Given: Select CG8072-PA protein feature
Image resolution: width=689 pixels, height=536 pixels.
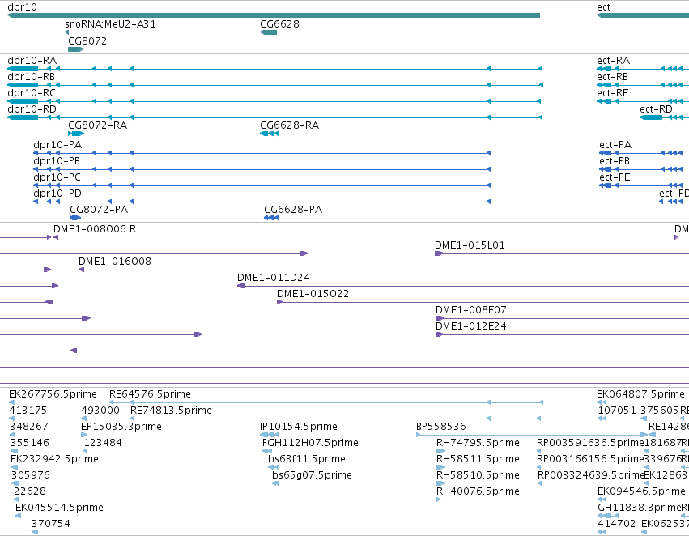Looking at the screenshot, I should pyautogui.click(x=75, y=218).
